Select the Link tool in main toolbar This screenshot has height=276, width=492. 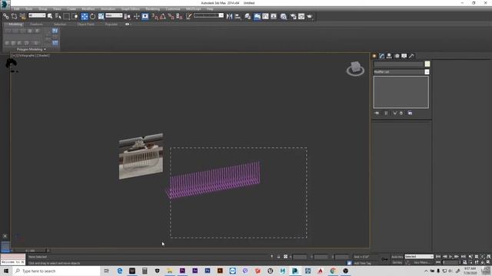tap(6, 16)
